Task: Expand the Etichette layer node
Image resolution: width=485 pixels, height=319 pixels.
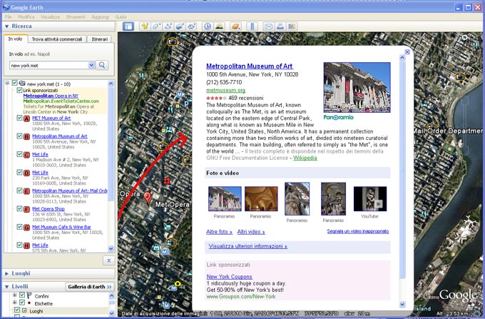Action: pyautogui.click(x=14, y=303)
